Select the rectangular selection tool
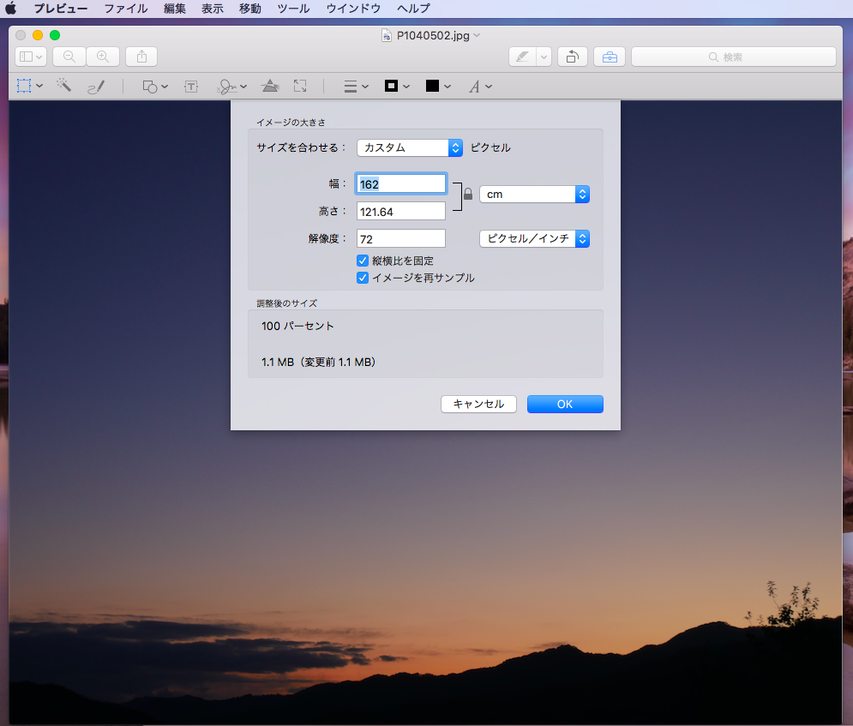Viewport: 853px width, 726px height. pos(24,86)
